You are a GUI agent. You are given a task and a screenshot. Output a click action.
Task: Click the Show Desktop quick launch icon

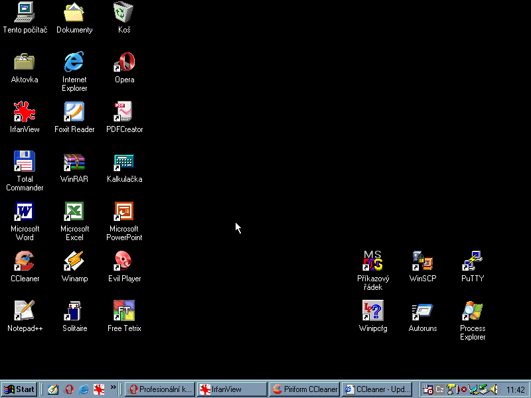[x=53, y=389]
